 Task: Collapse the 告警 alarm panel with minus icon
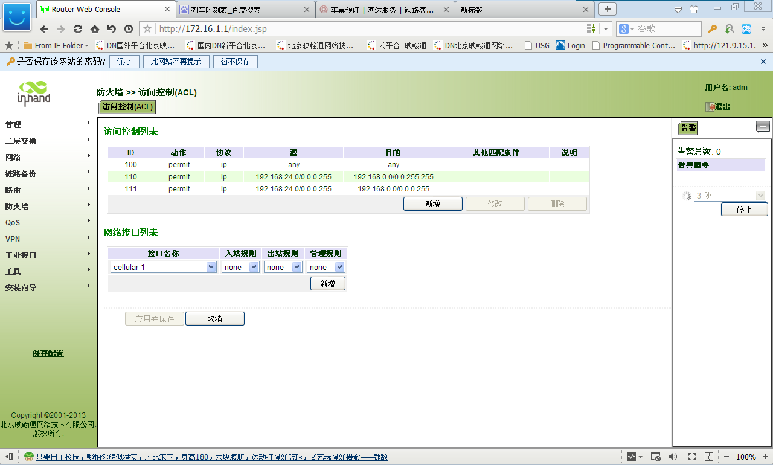pyautogui.click(x=763, y=126)
